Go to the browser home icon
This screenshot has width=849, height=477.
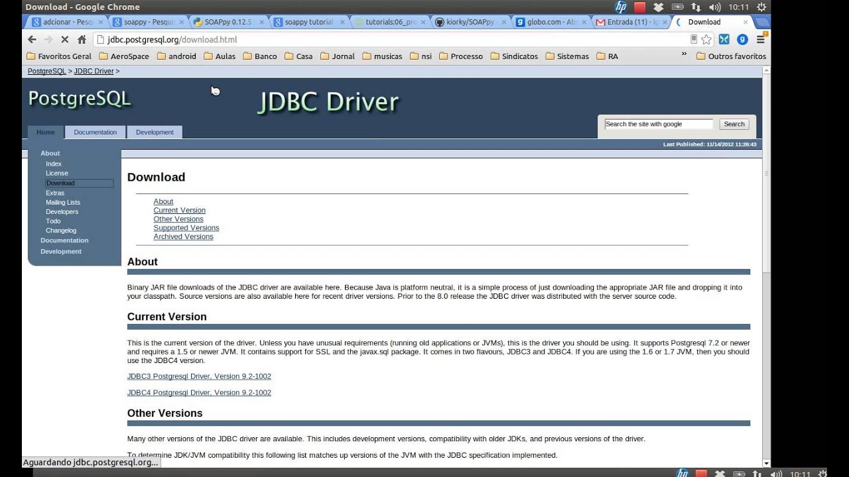pos(82,40)
